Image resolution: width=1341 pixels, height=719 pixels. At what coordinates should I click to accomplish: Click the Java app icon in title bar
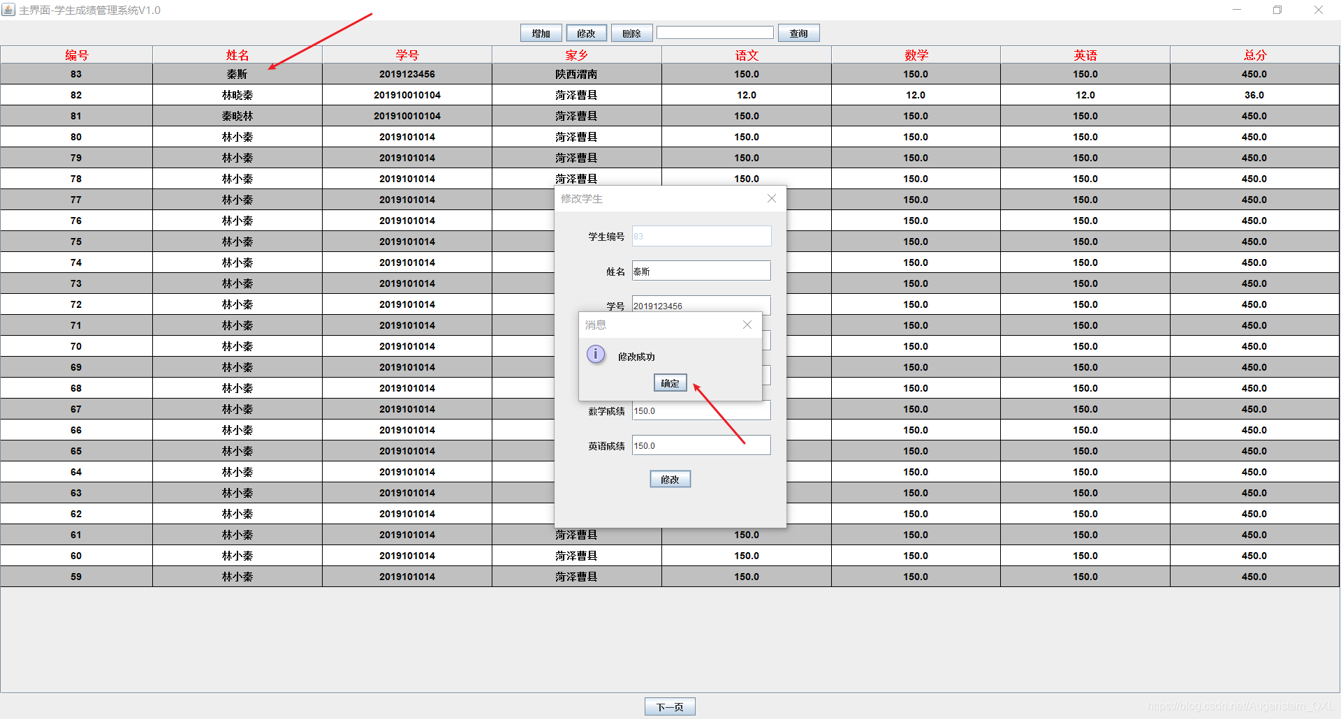point(8,9)
